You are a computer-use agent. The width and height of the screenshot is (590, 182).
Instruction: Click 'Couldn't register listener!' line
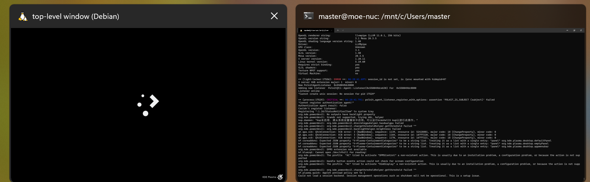coord(318,108)
